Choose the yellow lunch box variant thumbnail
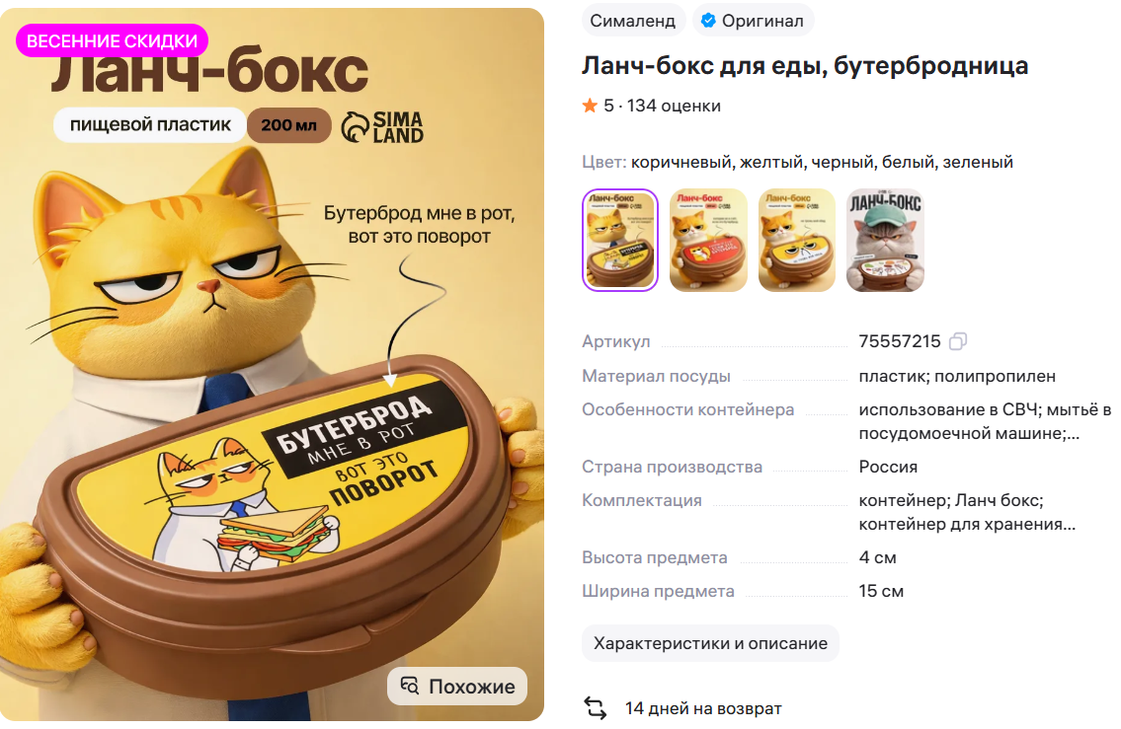The width and height of the screenshot is (1121, 729). [796, 240]
